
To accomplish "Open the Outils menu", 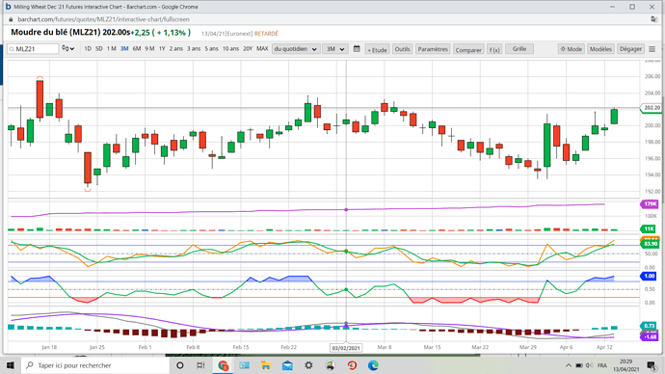I will coord(402,49).
